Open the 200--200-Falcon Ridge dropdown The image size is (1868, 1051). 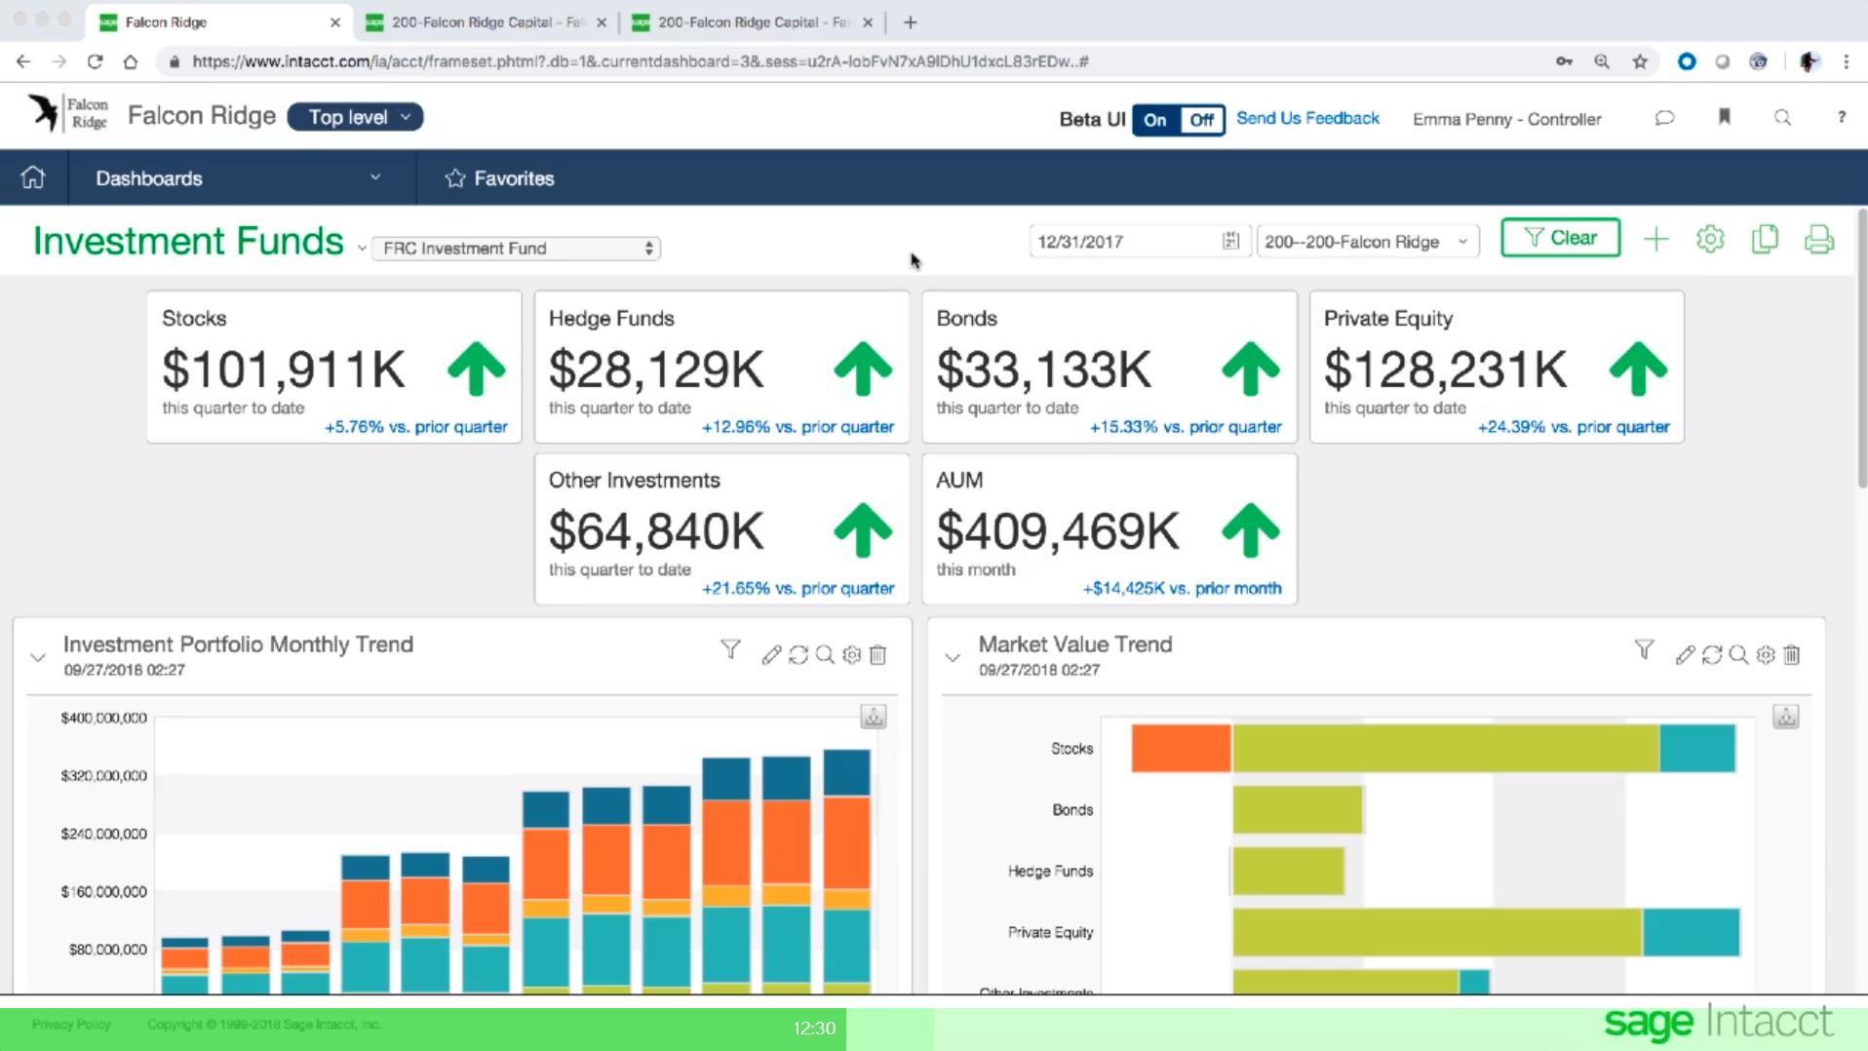tap(1367, 241)
